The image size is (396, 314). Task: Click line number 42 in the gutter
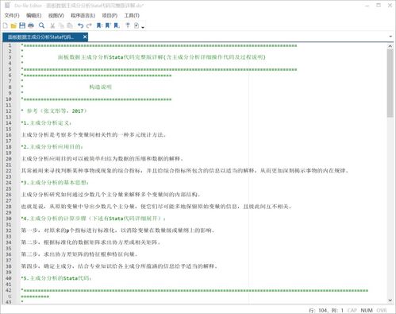(x=9, y=290)
